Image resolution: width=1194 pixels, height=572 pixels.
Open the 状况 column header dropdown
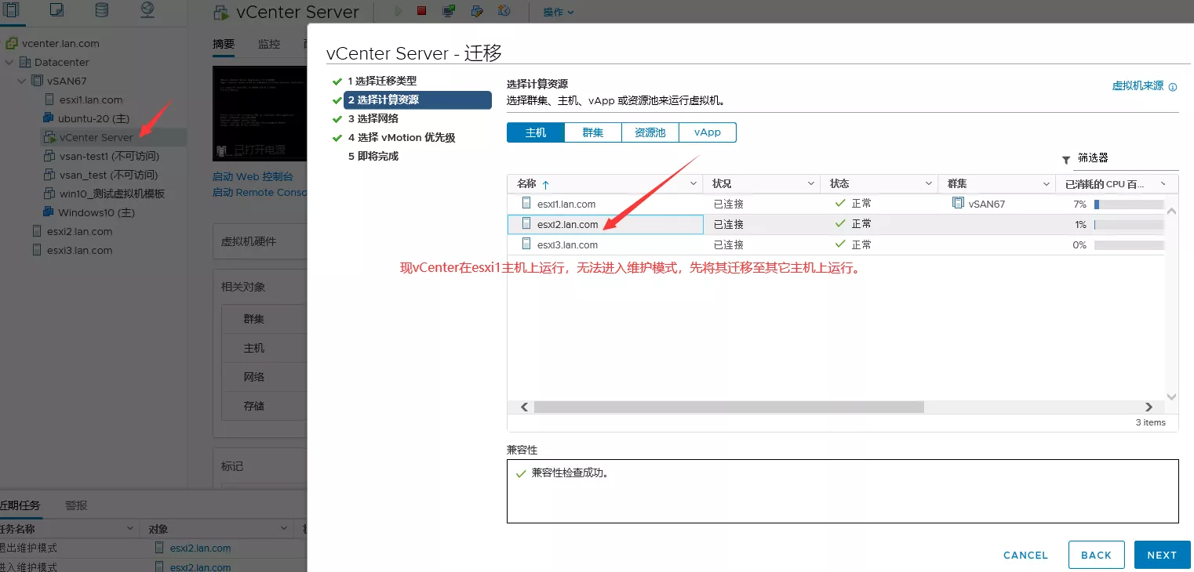coord(811,183)
